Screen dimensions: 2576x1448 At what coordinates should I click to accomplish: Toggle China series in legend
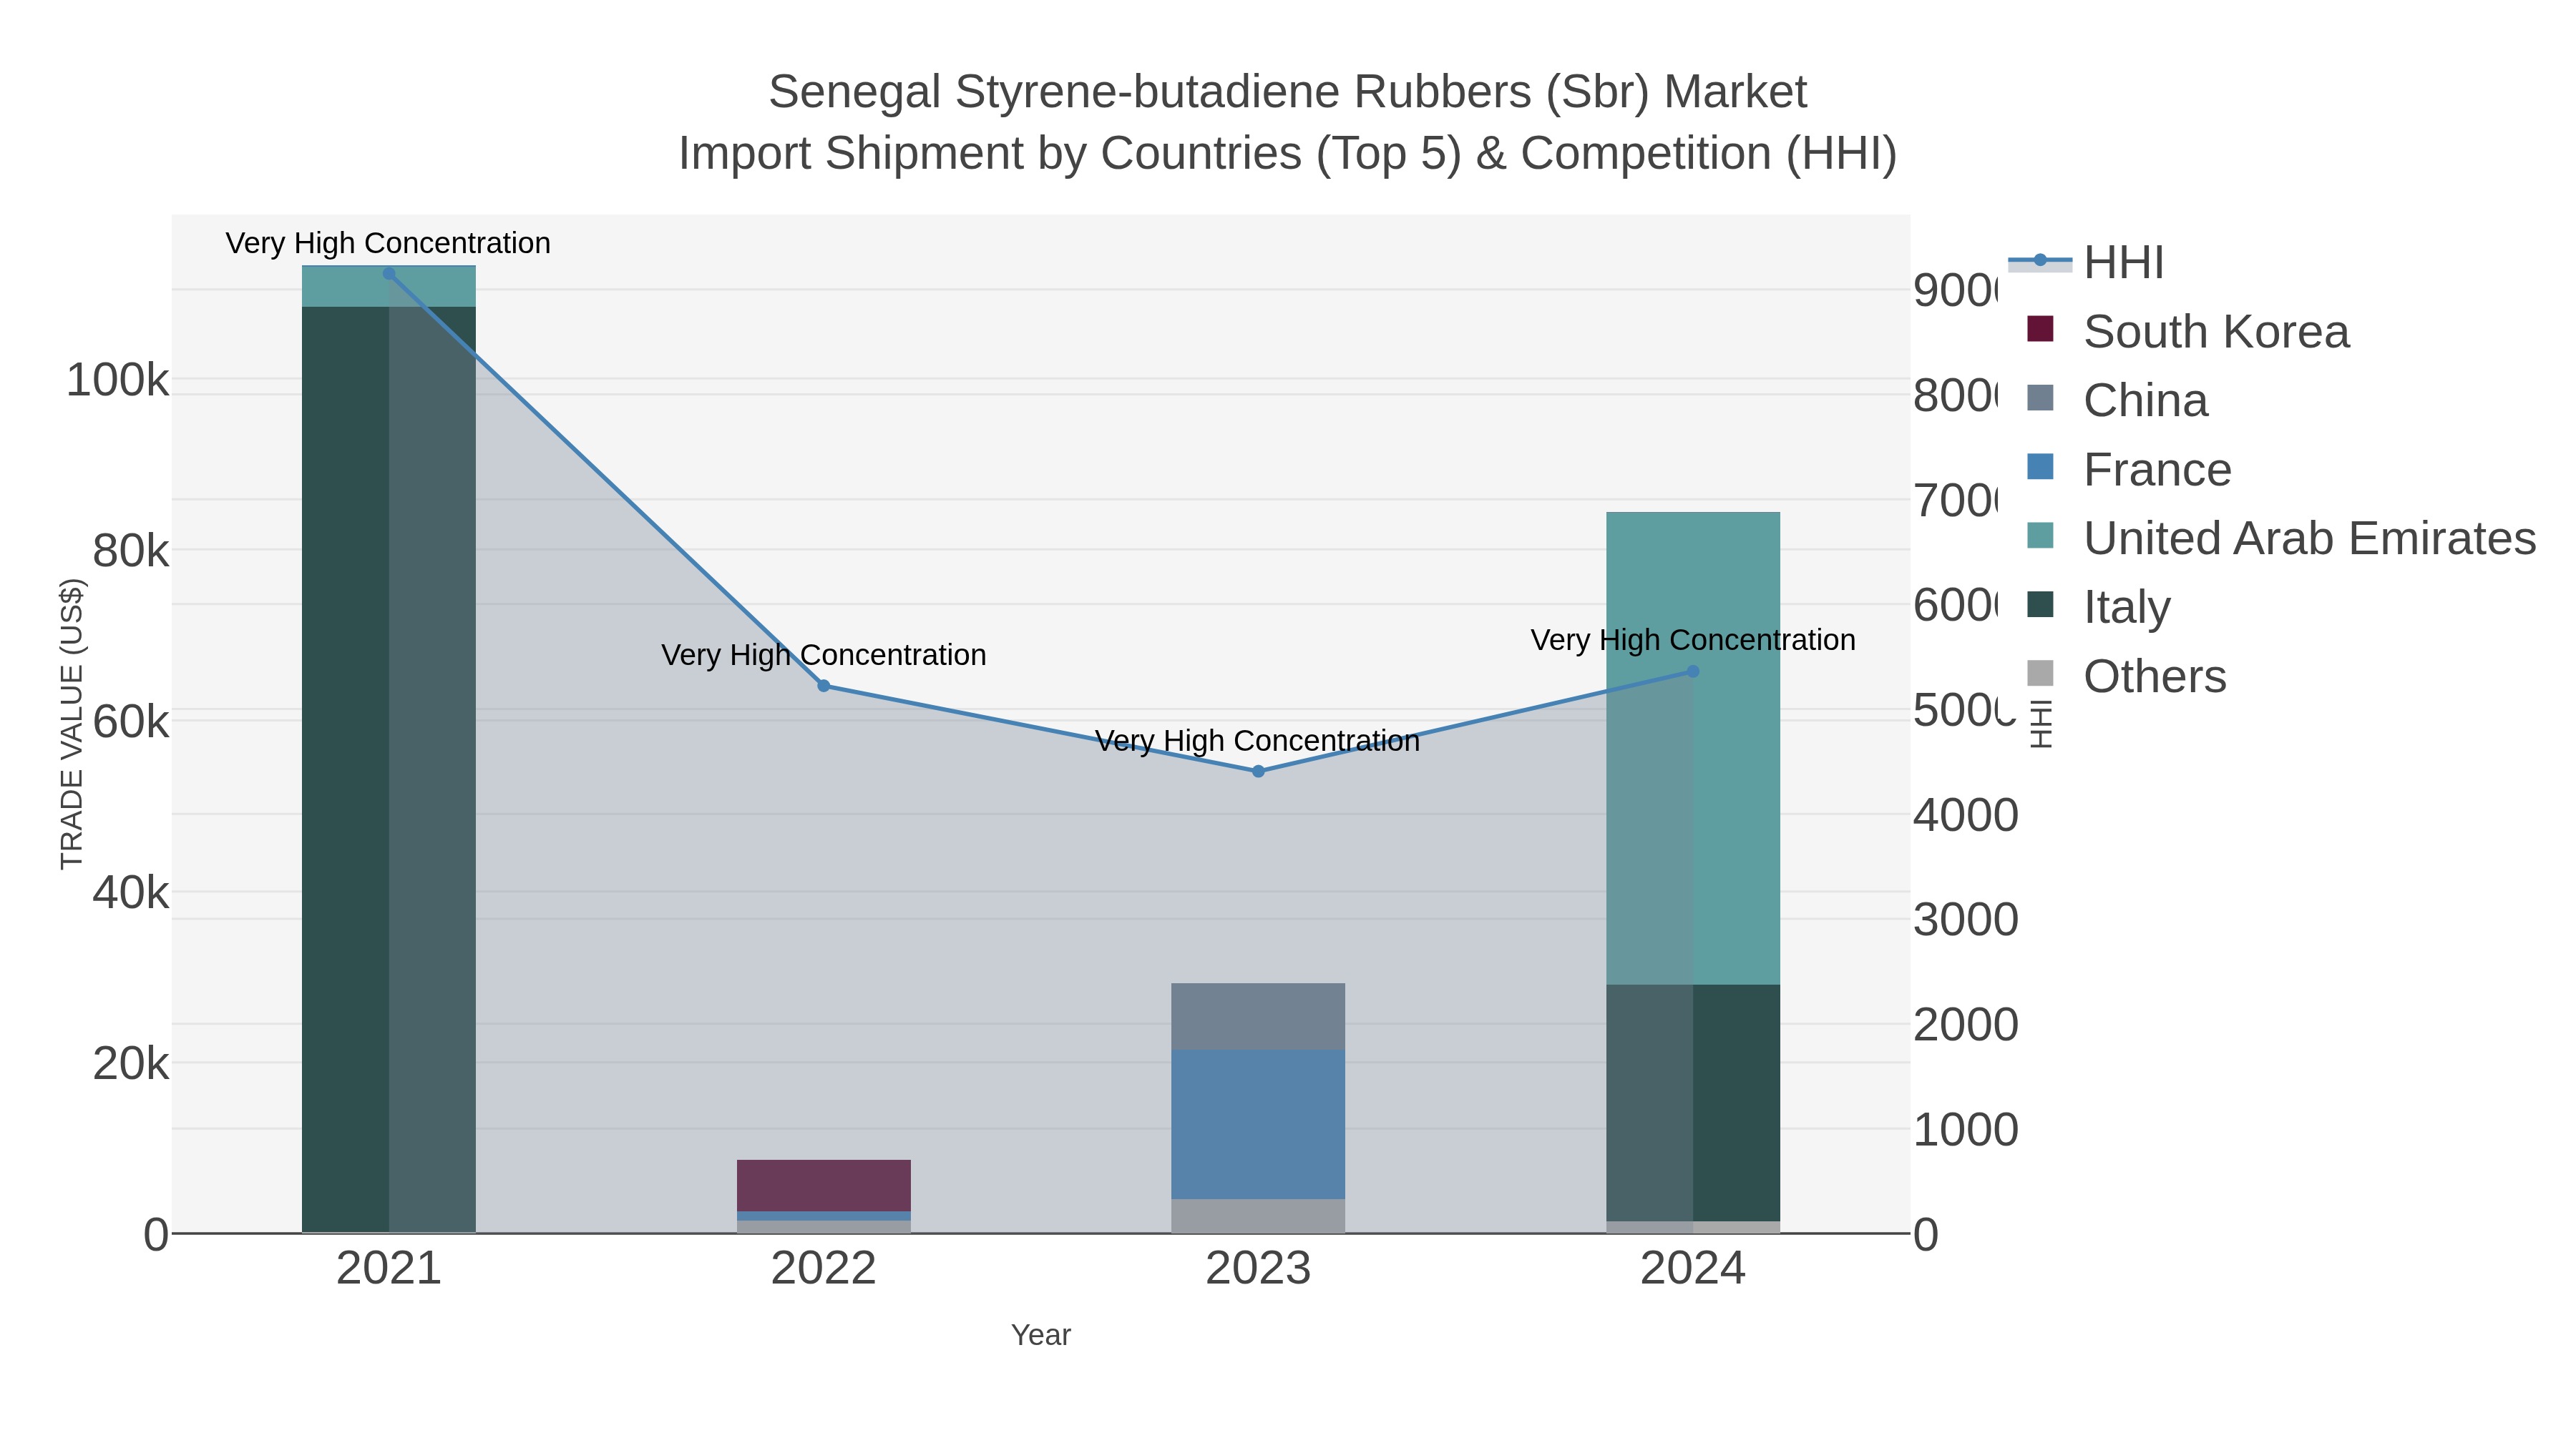pos(2117,400)
